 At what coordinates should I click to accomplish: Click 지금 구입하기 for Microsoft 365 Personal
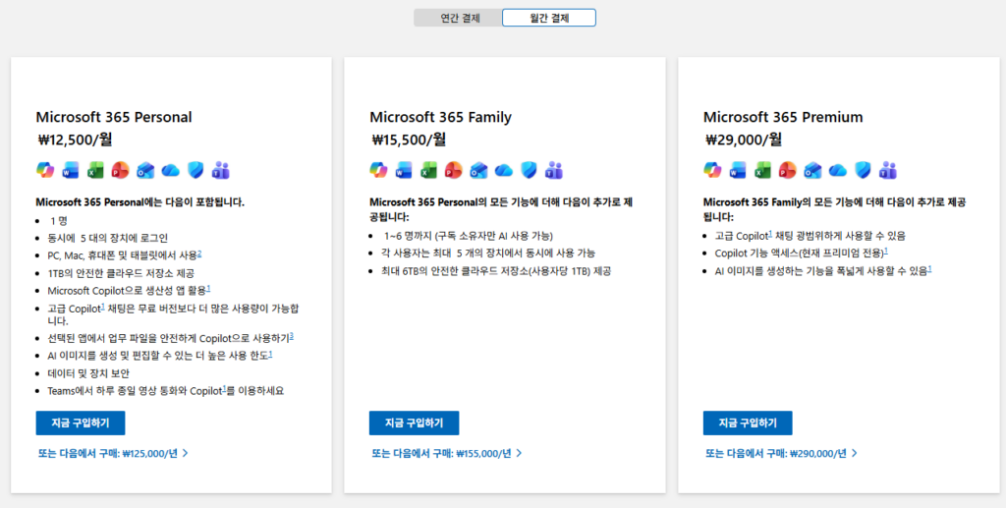(81, 423)
